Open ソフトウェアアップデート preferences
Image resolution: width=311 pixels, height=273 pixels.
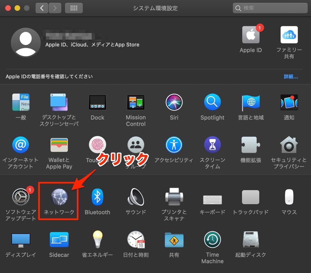tap(21, 197)
